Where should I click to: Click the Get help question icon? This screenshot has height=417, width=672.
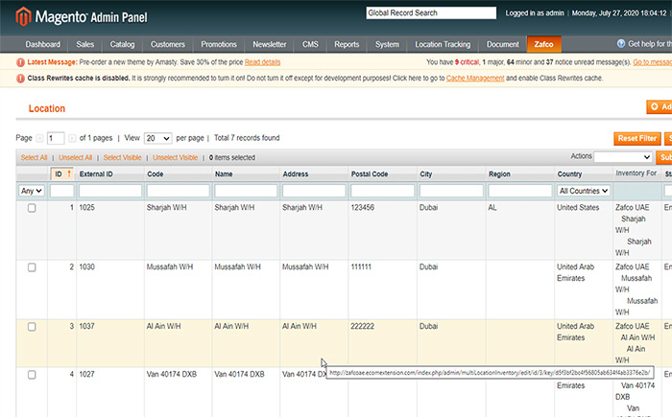point(621,44)
